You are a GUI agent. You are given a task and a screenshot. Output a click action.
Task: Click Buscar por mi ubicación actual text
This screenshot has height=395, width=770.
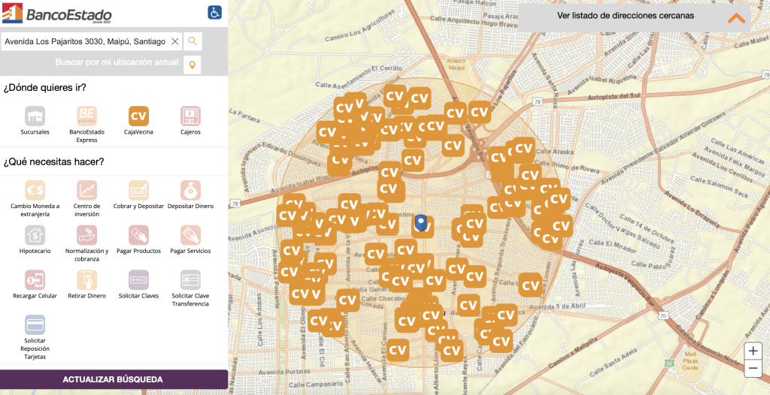117,62
